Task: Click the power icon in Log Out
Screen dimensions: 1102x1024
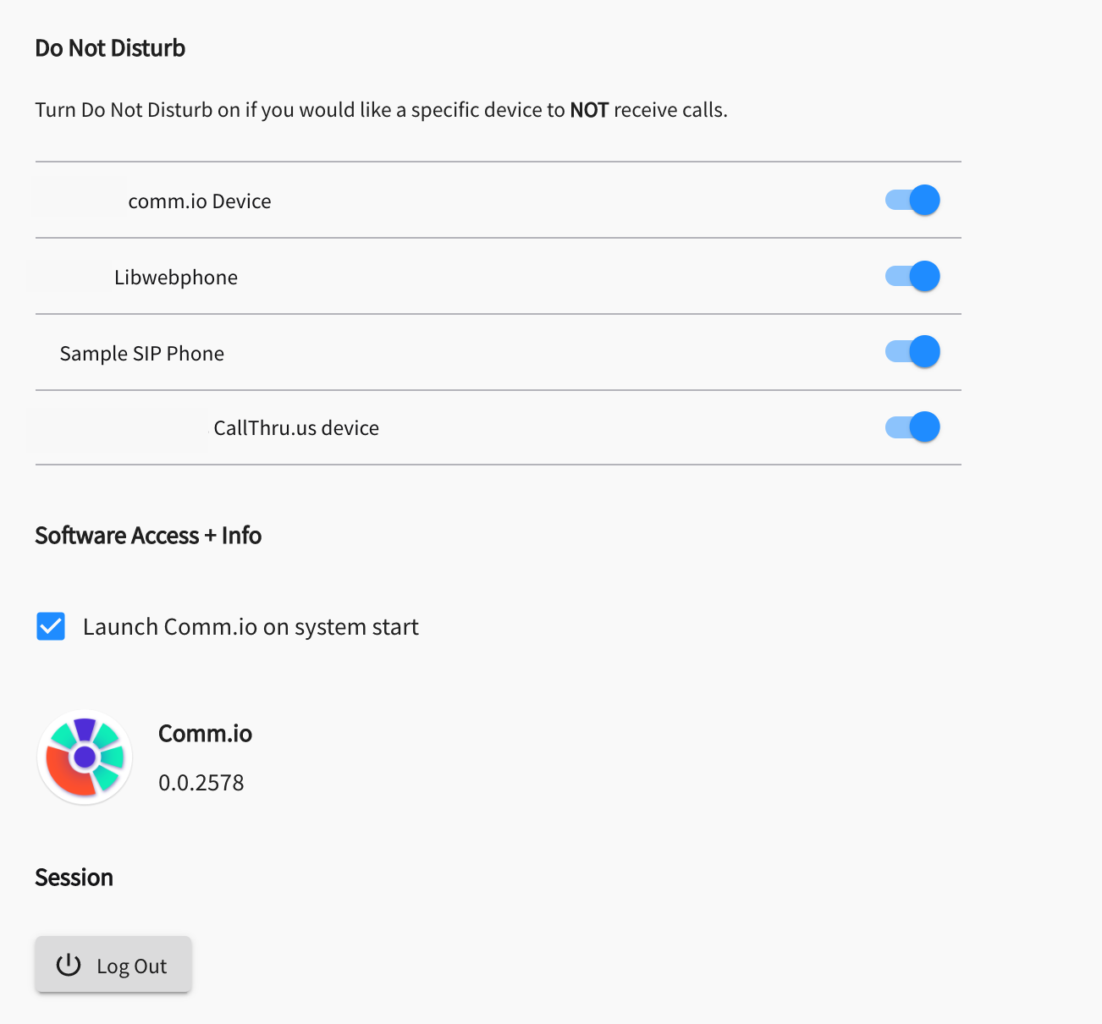Action: point(69,966)
